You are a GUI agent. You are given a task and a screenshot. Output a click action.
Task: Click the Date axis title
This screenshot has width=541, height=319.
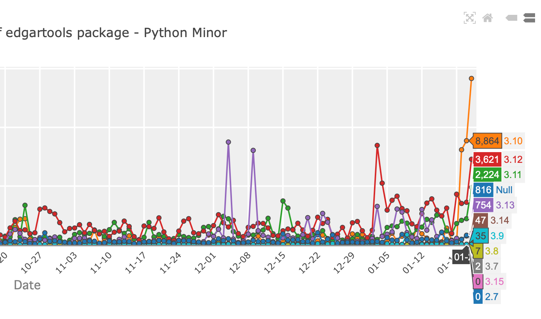click(27, 285)
